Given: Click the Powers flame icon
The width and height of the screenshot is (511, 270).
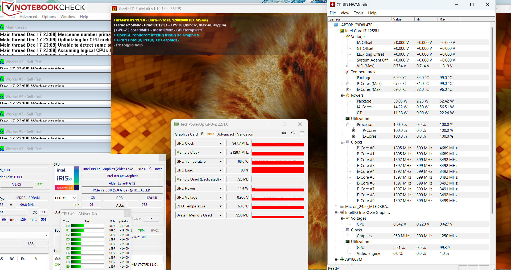Looking at the screenshot, I should [348, 95].
